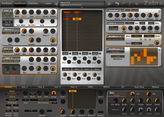Image resolution: width=164 pixels, height=117 pixels.
Task: Click the patch name display
Action: coord(82,4)
